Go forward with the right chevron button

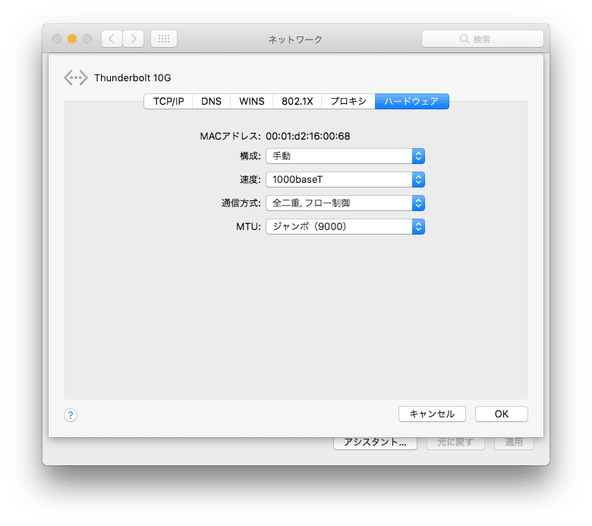point(134,39)
